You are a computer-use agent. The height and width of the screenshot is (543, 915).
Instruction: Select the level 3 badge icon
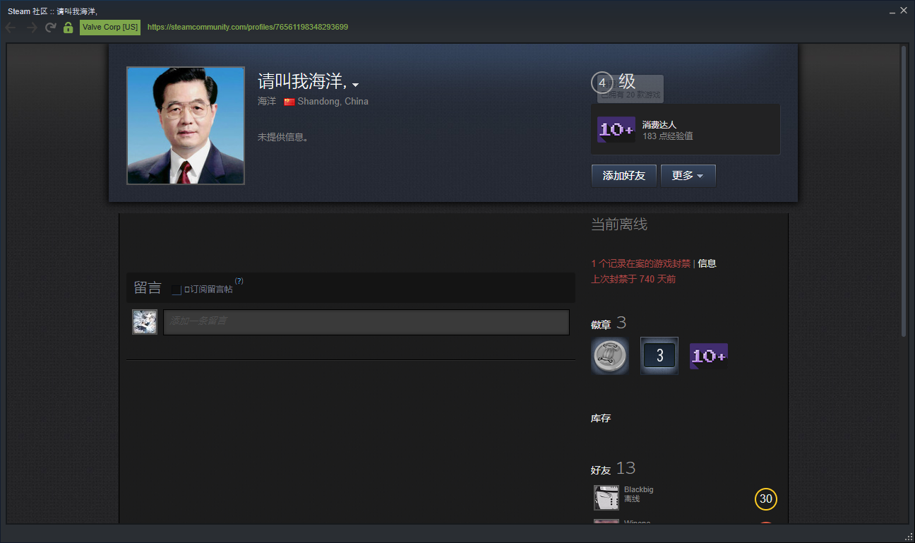point(659,355)
